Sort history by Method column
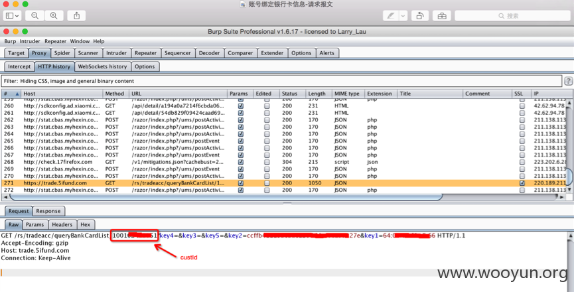 [115, 94]
